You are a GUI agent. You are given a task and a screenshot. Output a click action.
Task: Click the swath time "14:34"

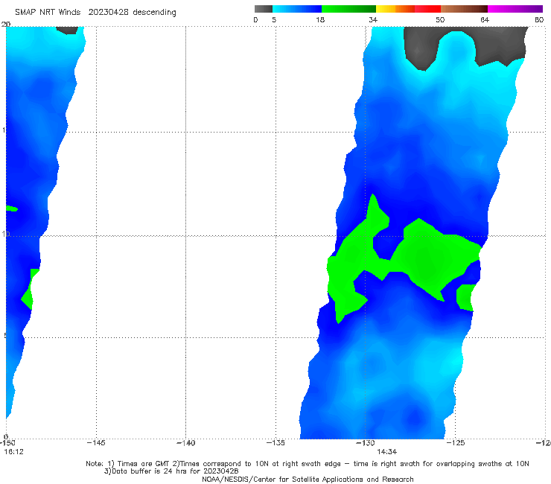coord(387,452)
